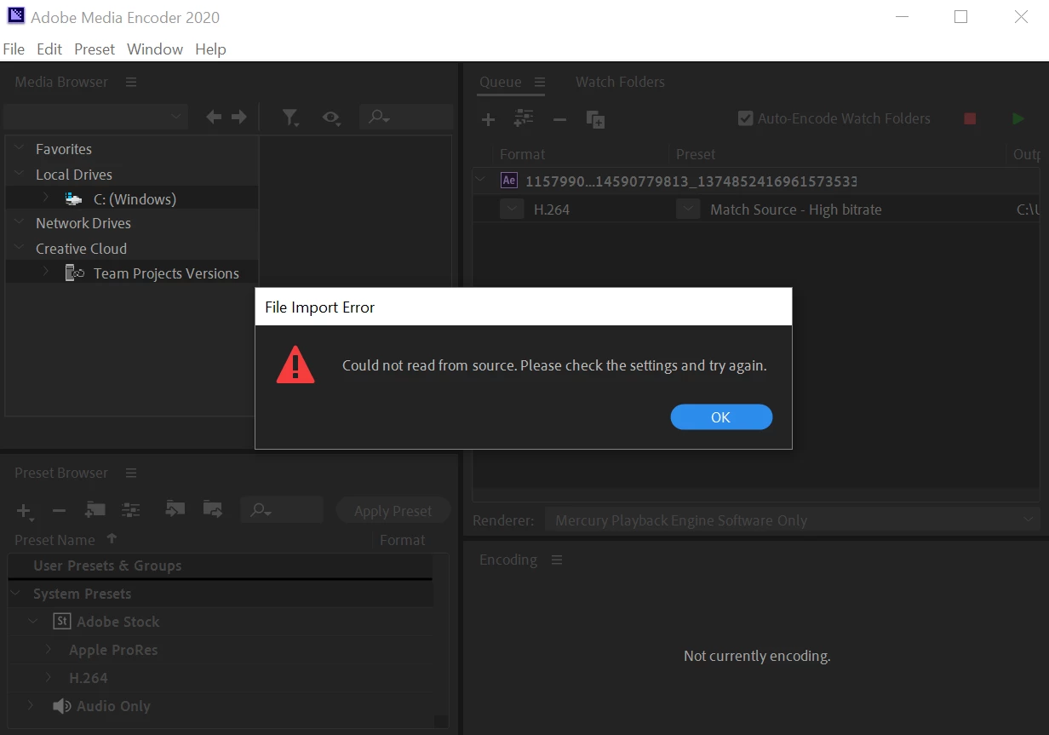This screenshot has width=1049, height=735.
Task: Select the Queue tab
Action: pyautogui.click(x=501, y=82)
